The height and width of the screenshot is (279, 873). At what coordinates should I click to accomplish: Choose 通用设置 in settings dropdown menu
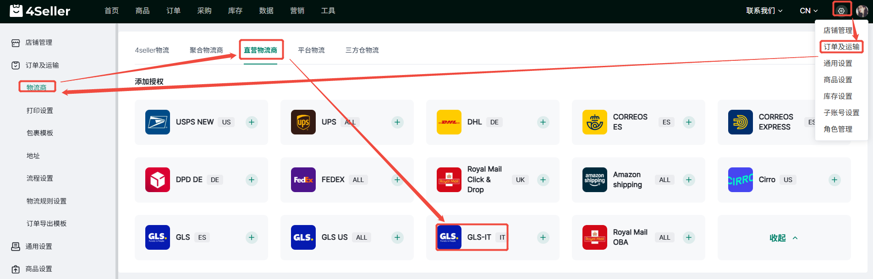[838, 63]
